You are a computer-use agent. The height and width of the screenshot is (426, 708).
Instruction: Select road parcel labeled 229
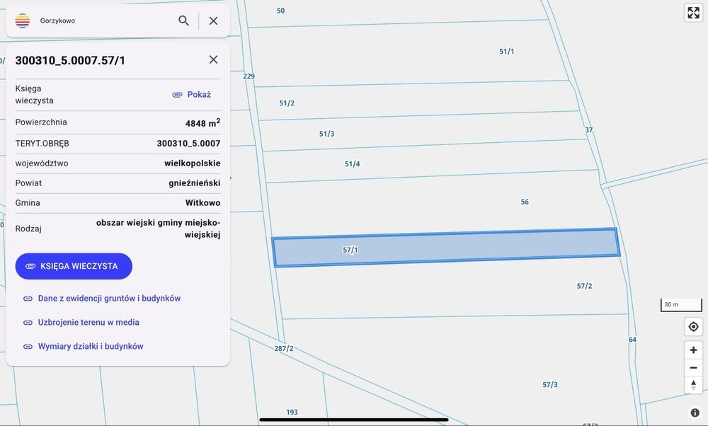[249, 76]
